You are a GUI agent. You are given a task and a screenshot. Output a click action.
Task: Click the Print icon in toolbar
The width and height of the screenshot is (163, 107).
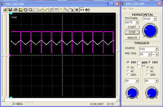15,10
